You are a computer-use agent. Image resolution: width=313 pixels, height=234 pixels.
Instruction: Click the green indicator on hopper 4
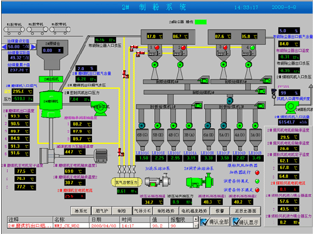pyautogui.click(x=253, y=47)
